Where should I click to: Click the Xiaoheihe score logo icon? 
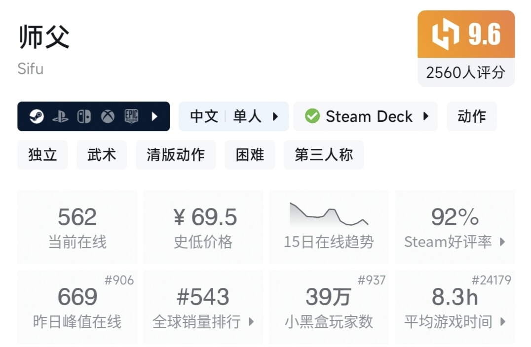pyautogui.click(x=445, y=35)
